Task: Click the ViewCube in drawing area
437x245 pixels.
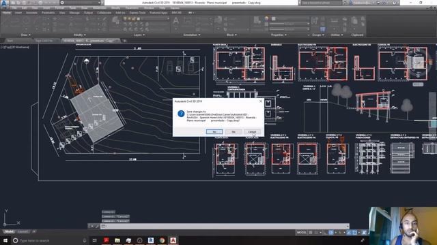Action: pyautogui.click(x=418, y=63)
